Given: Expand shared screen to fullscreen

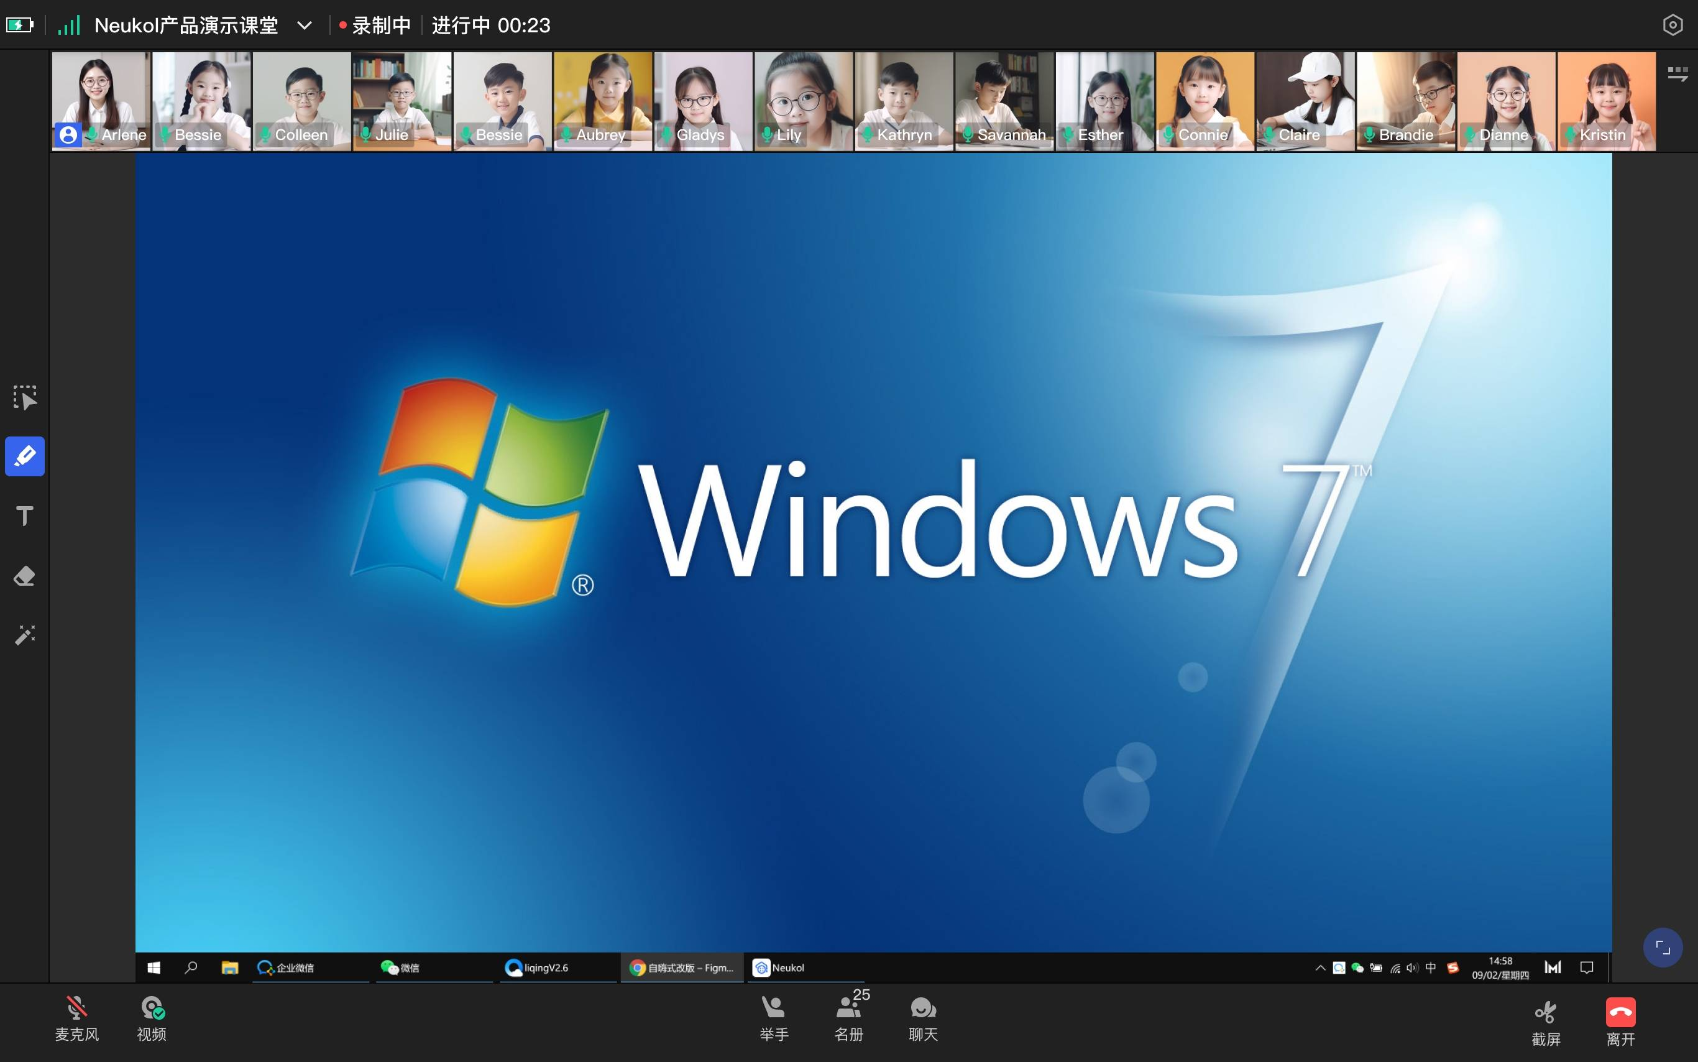Looking at the screenshot, I should pyautogui.click(x=1663, y=948).
